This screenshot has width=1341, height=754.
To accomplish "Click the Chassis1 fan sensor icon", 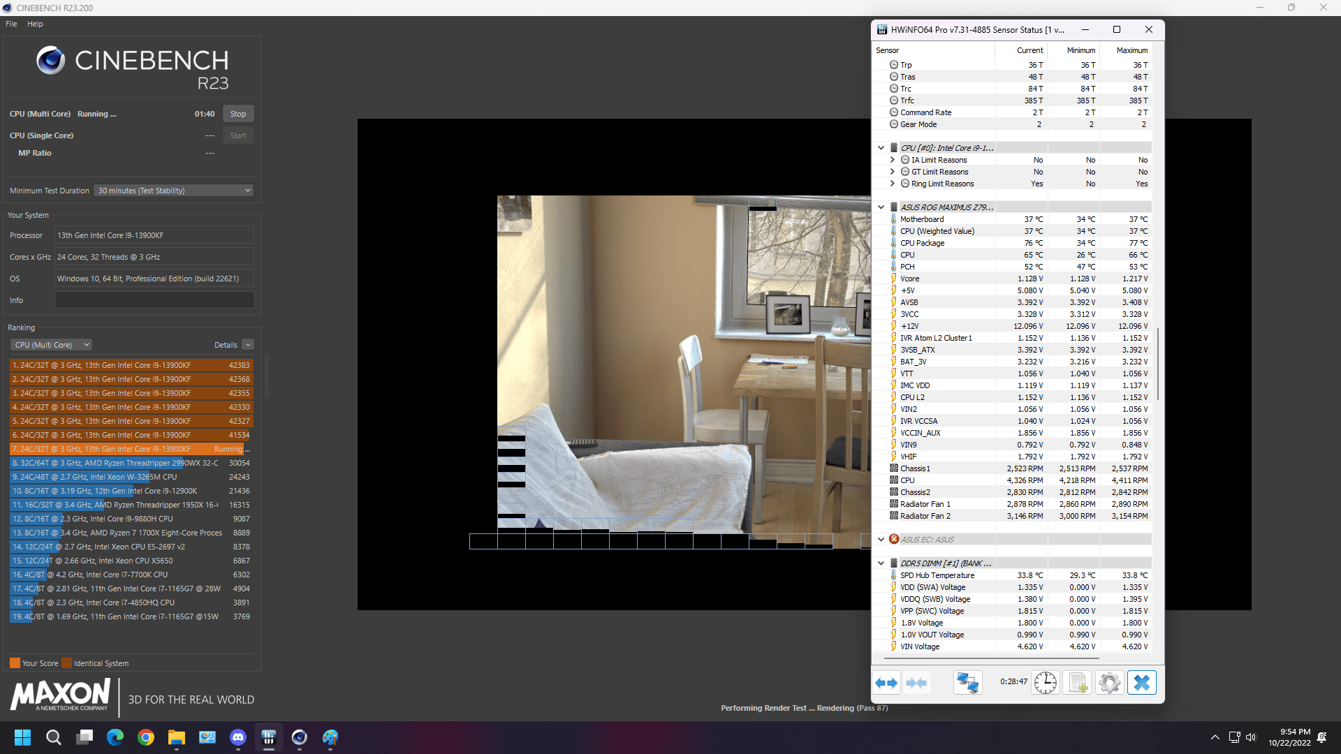I will pyautogui.click(x=894, y=468).
